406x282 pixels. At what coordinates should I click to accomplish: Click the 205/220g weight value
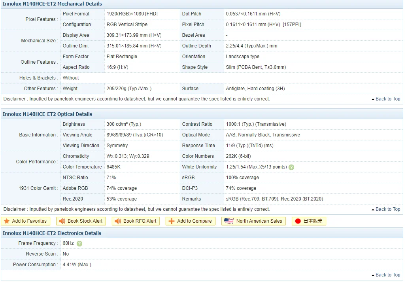tap(129, 89)
